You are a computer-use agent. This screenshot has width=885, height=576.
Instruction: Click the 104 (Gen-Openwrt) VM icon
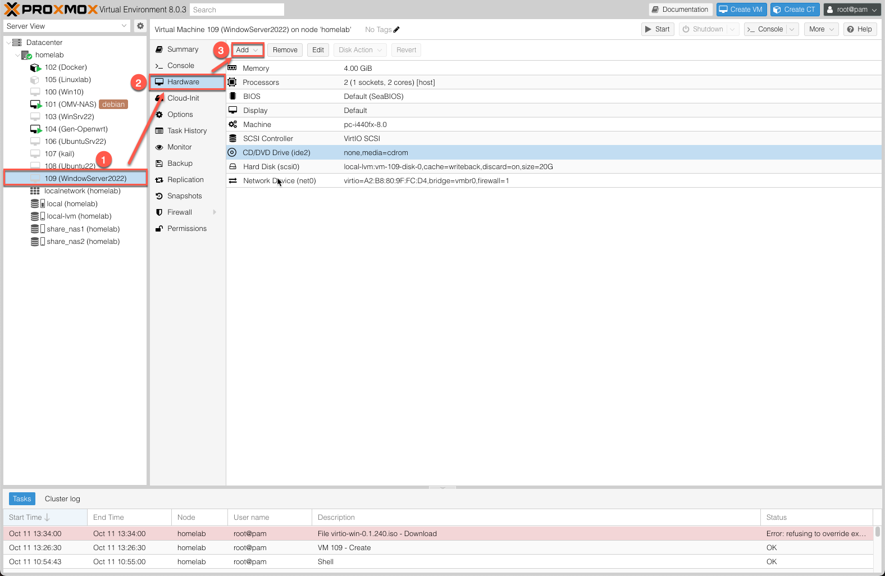tap(35, 129)
